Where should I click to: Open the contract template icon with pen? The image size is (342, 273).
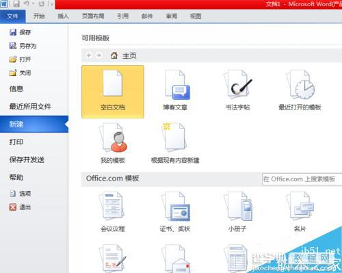pos(113,258)
